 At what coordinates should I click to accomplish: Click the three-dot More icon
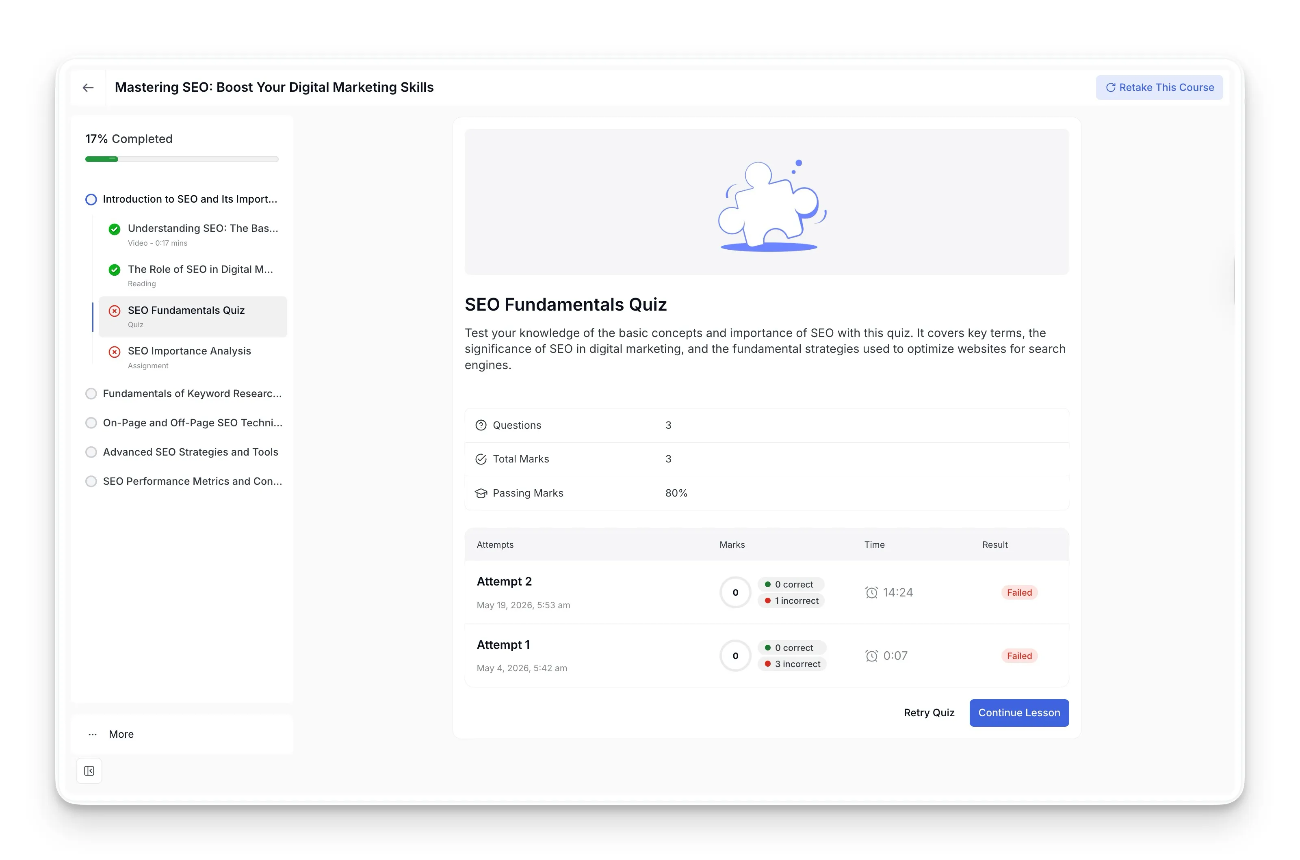(93, 735)
